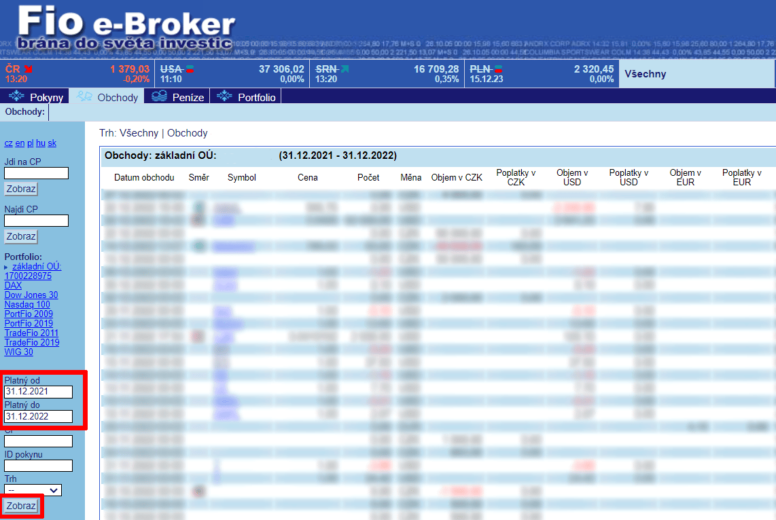The width and height of the screenshot is (776, 520).
Task: Select the ČR market ticker
Action: 77,73
